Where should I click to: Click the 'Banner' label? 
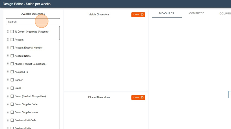click(x=19, y=80)
